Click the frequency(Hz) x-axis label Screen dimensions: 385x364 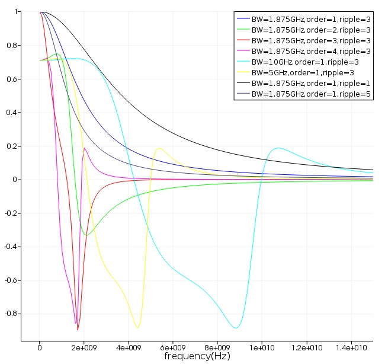(197, 356)
